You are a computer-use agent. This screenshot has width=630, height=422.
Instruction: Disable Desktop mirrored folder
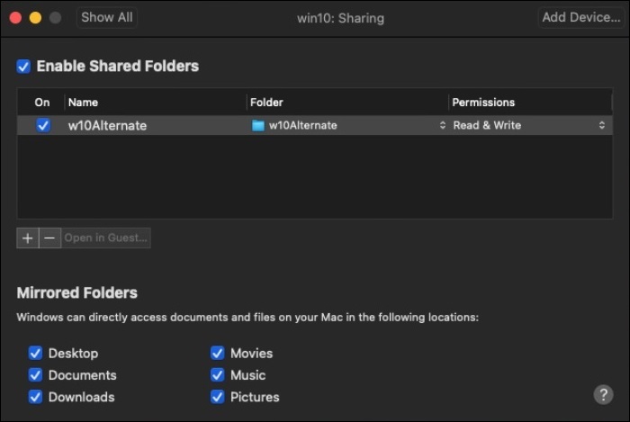pos(35,354)
